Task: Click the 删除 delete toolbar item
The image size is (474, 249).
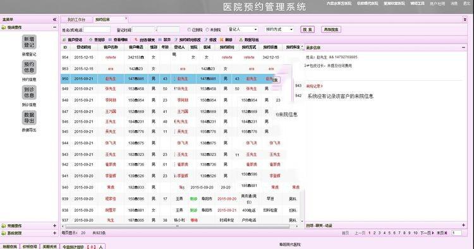Action: [226, 40]
